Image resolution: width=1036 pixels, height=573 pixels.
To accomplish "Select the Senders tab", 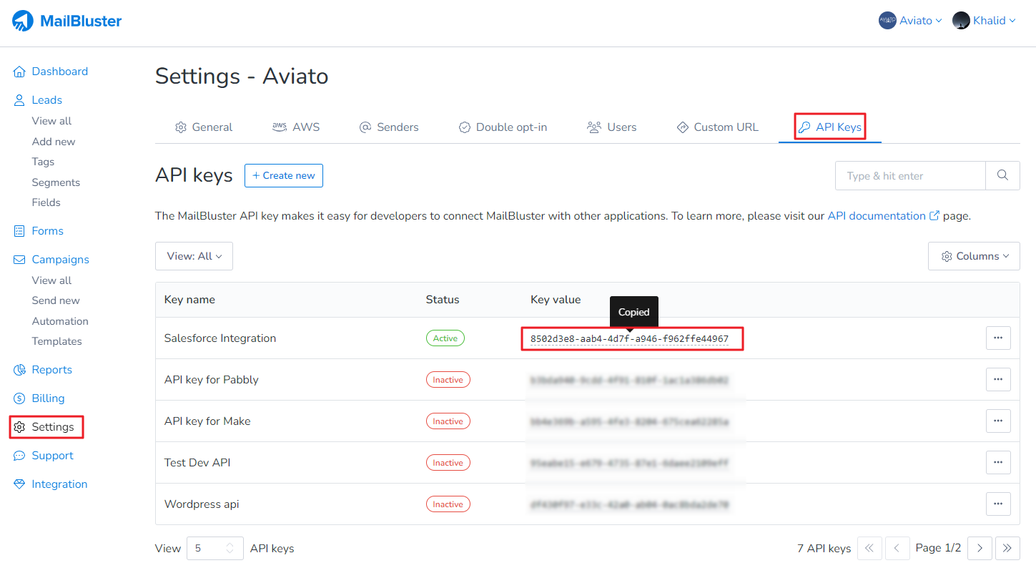I will (x=389, y=127).
